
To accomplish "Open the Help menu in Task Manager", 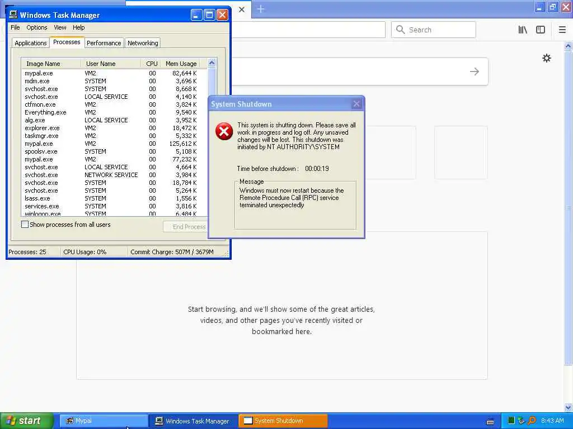I will (78, 27).
